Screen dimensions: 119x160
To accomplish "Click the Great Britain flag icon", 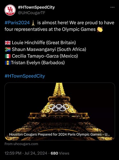I will (8, 43).
